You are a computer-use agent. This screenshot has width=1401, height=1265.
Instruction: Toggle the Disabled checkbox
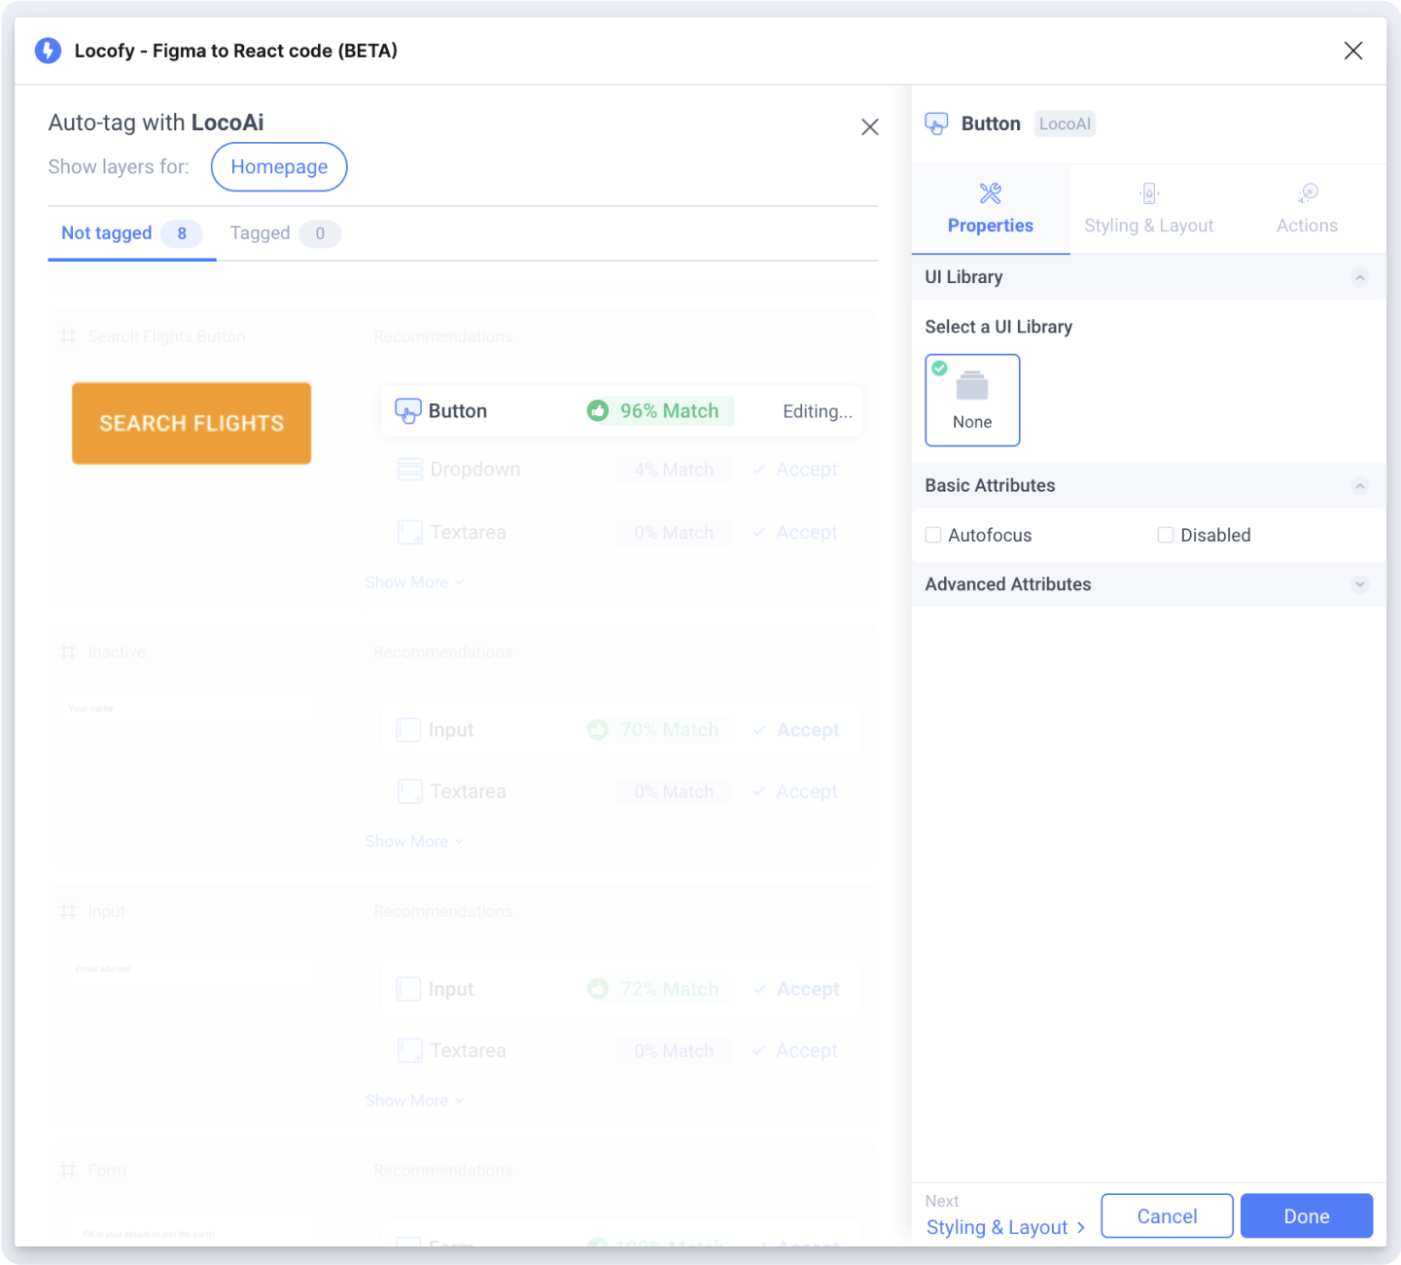[x=1165, y=535]
